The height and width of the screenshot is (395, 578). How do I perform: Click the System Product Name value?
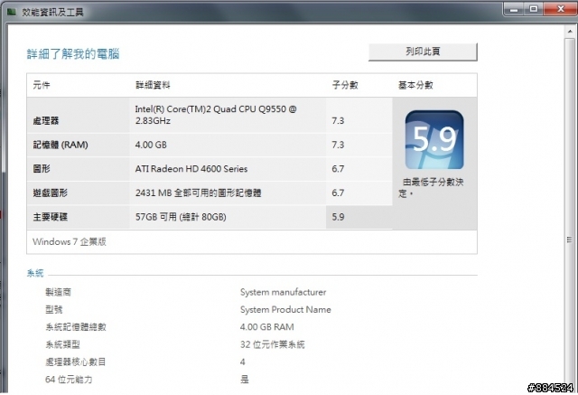[285, 309]
